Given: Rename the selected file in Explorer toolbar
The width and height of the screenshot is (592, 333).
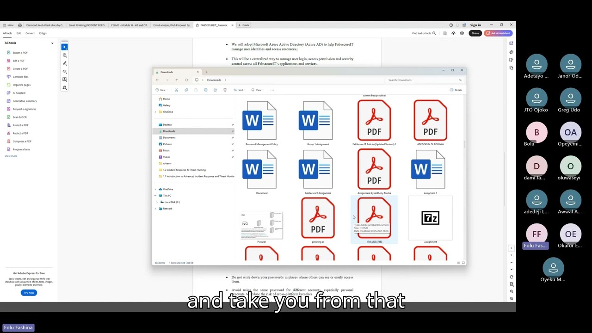Looking at the screenshot, I should pos(205,90).
